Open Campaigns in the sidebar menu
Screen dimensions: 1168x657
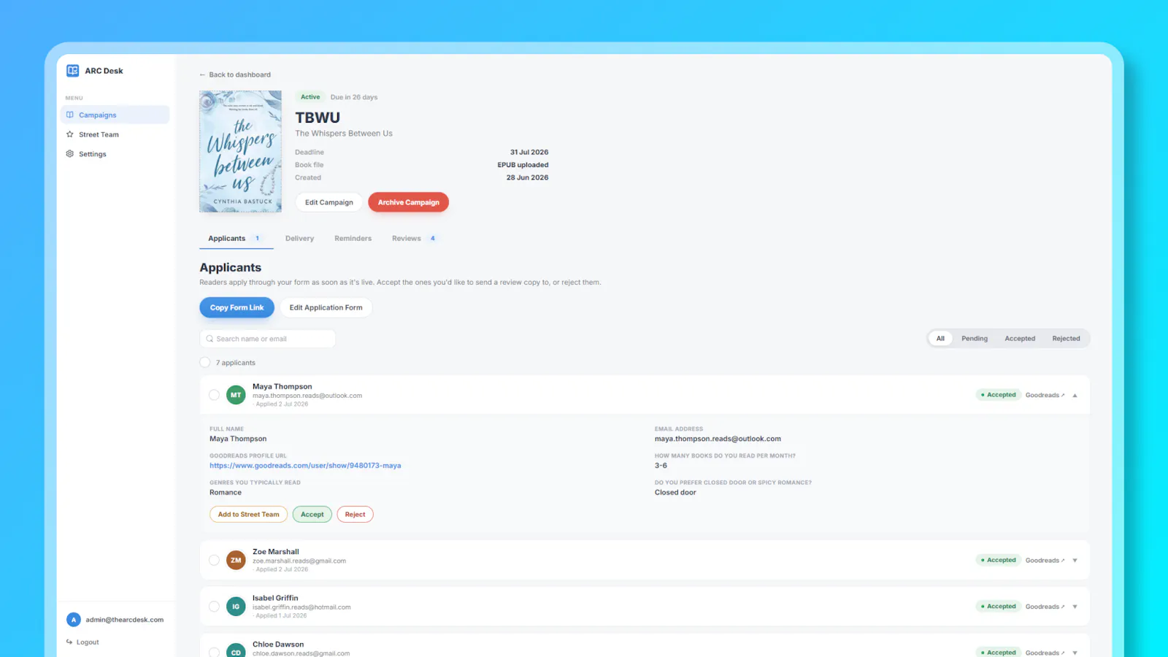[115, 115]
